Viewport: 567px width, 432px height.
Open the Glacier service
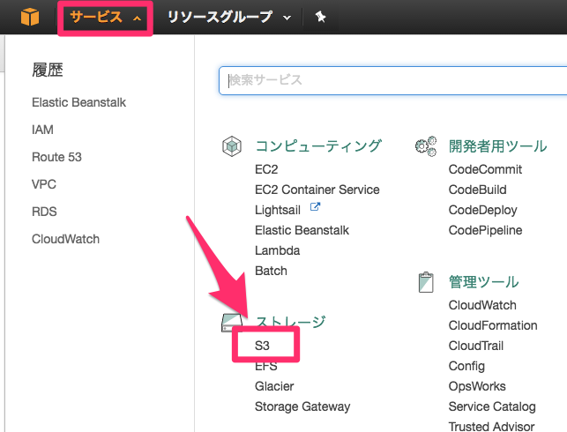pos(274,386)
